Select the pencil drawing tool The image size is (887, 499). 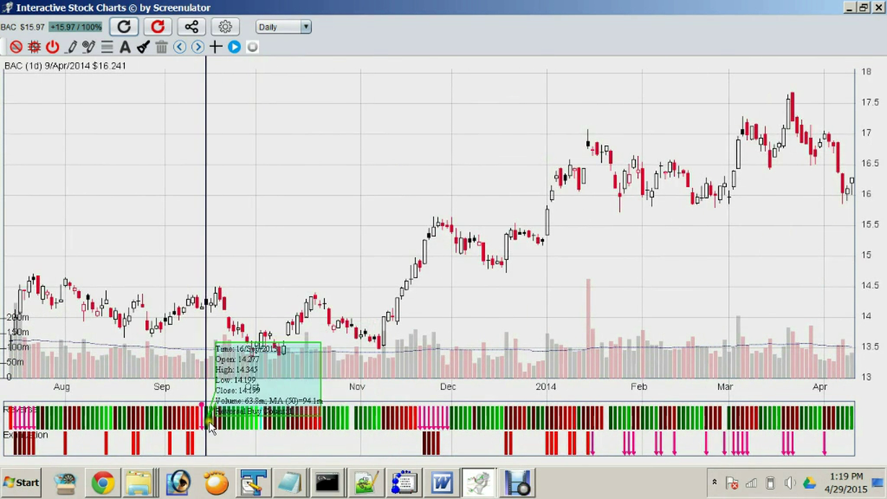click(71, 46)
